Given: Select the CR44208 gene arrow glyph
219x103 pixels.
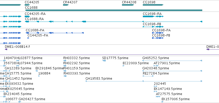Looking at the screenshot, I should 128,5.
